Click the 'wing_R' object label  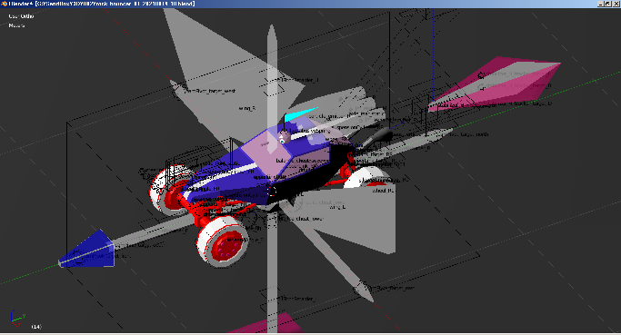tap(246, 108)
